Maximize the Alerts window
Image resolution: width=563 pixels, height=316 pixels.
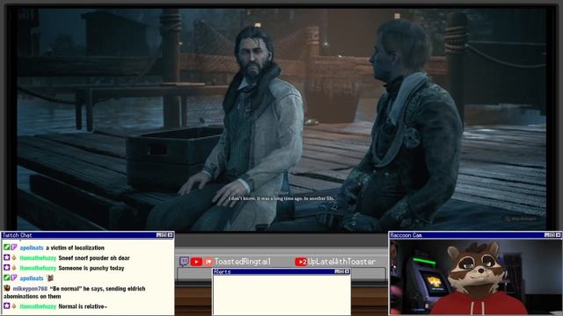(x=341, y=271)
